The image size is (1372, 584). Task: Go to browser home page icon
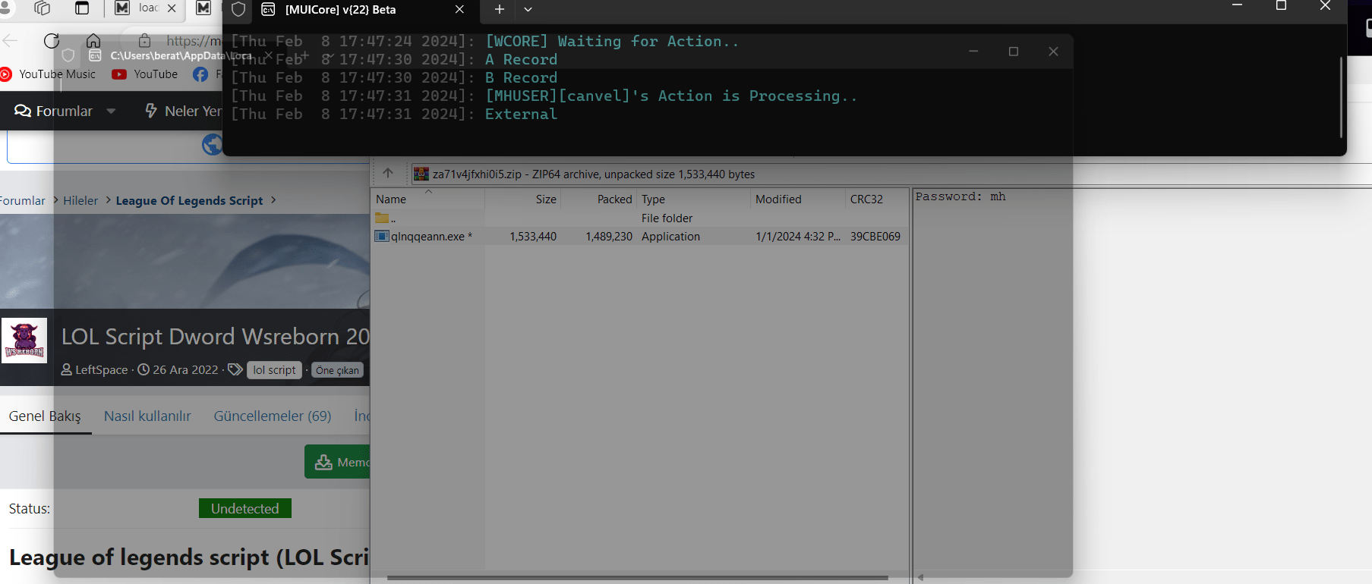click(93, 41)
